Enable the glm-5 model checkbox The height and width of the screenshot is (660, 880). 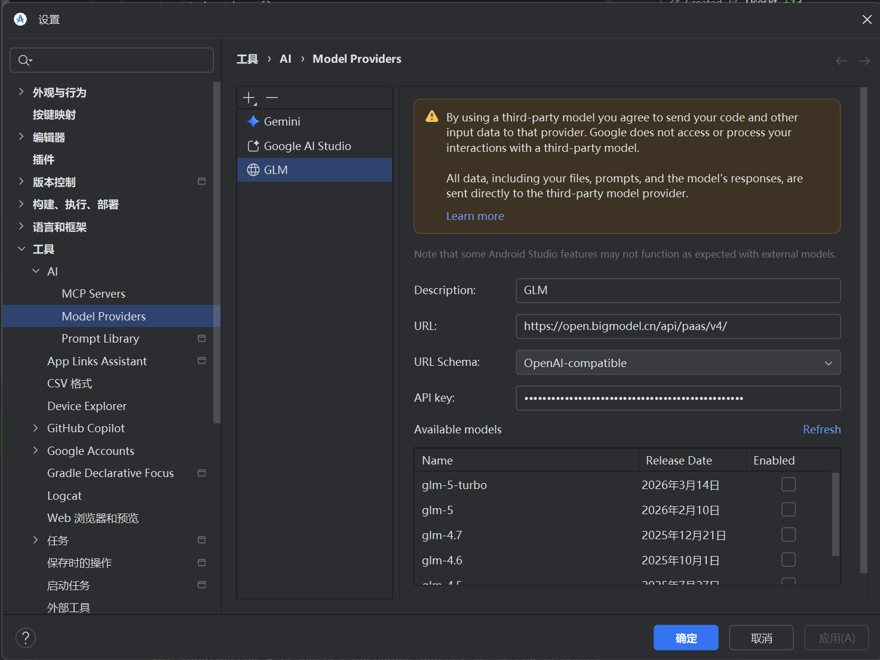pyautogui.click(x=789, y=509)
